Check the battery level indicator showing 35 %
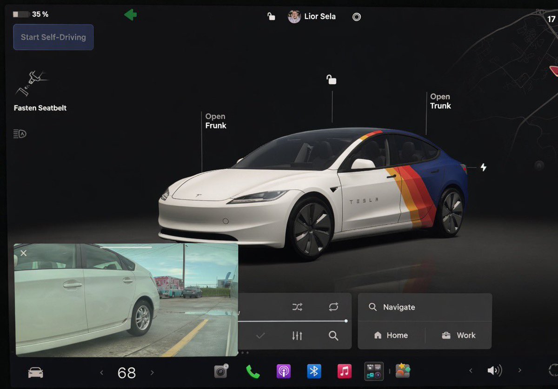Image resolution: width=558 pixels, height=389 pixels. 31,14
